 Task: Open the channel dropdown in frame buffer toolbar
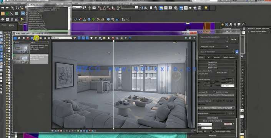coord(62,38)
